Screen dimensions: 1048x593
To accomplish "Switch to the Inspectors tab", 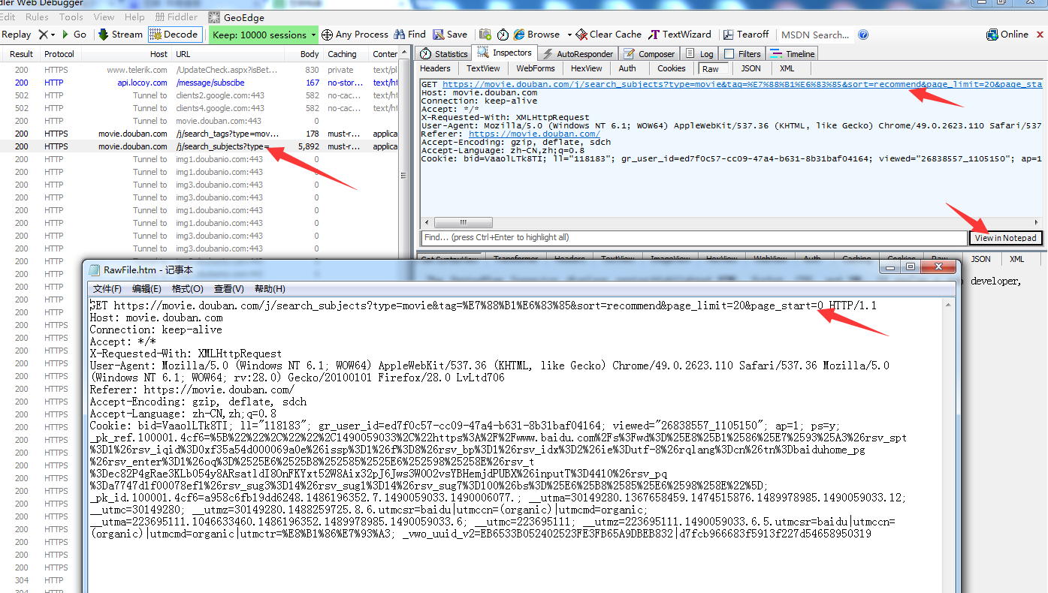I will 505,53.
